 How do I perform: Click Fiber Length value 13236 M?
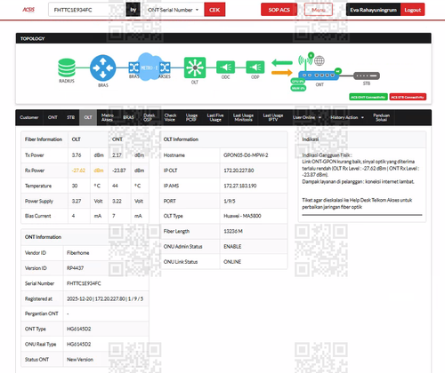pos(233,231)
